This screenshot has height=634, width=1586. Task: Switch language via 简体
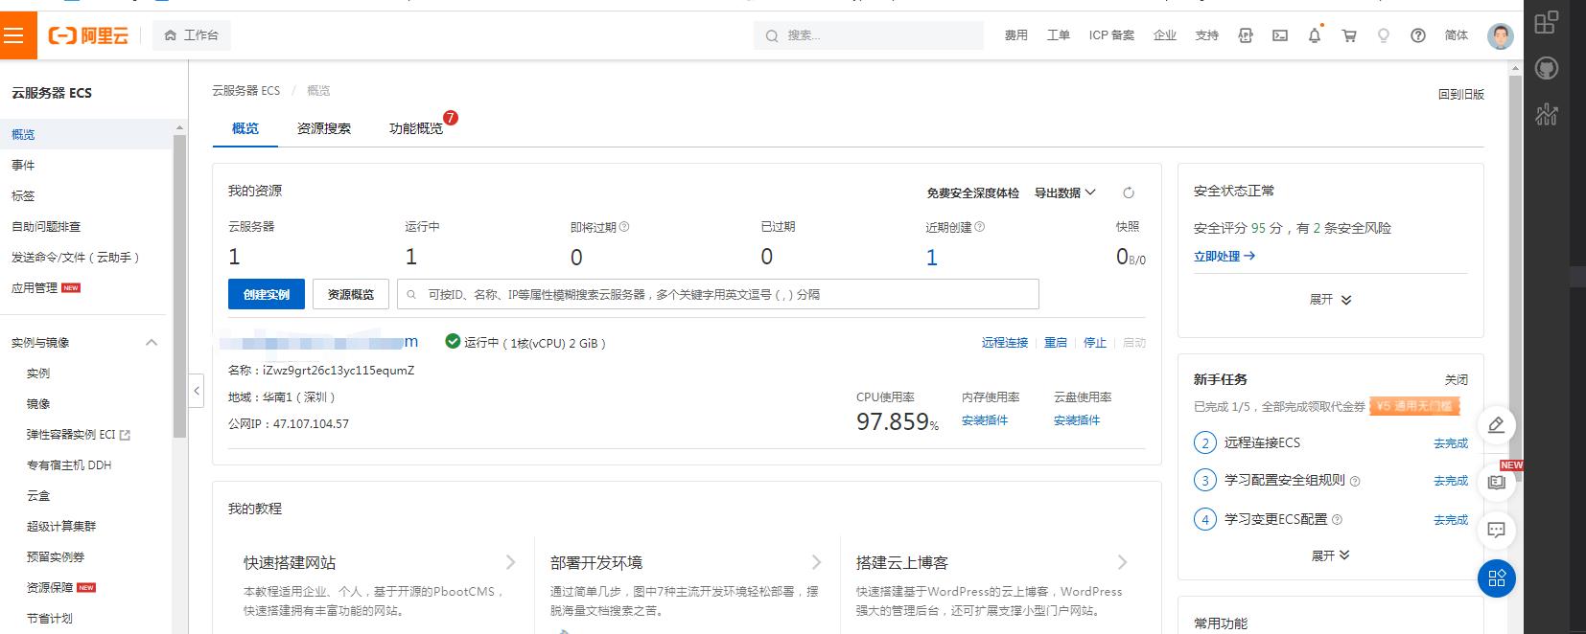[1457, 35]
